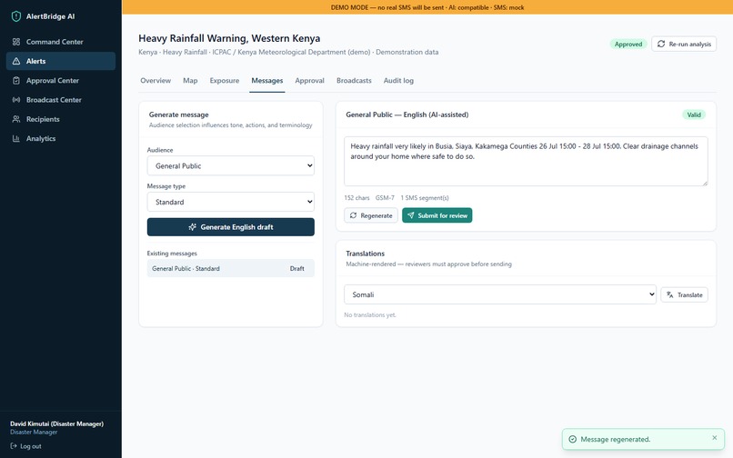Viewport: 733px width, 458px height.
Task: Click the Regenerate button
Action: (x=371, y=215)
